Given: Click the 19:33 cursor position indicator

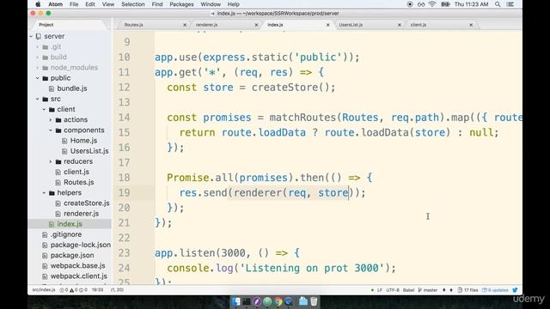Looking at the screenshot, I should 97,290.
